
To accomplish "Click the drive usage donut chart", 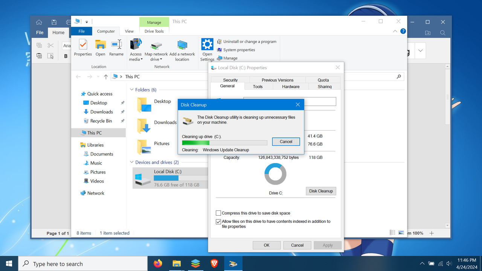I will click(275, 174).
